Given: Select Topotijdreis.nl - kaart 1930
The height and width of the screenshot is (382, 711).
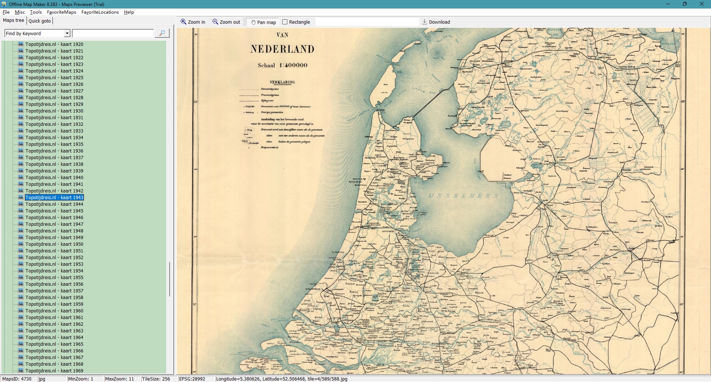Looking at the screenshot, I should pos(54,111).
